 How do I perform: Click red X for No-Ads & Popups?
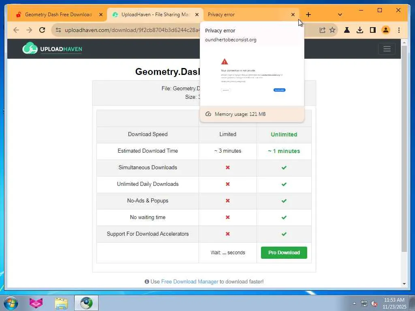click(228, 201)
